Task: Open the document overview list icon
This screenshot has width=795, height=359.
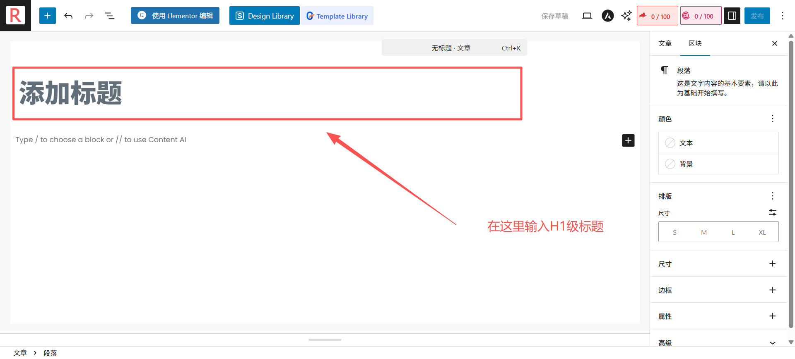Action: [x=110, y=16]
